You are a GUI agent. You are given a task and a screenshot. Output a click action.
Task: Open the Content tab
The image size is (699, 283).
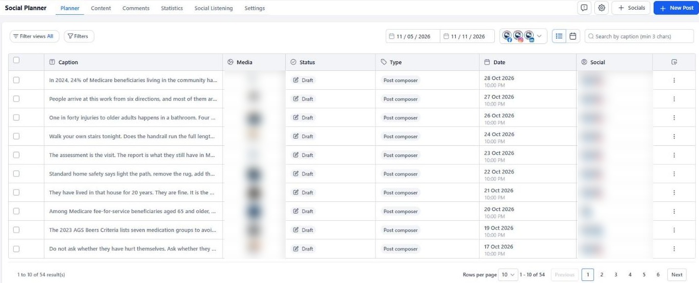(101, 8)
